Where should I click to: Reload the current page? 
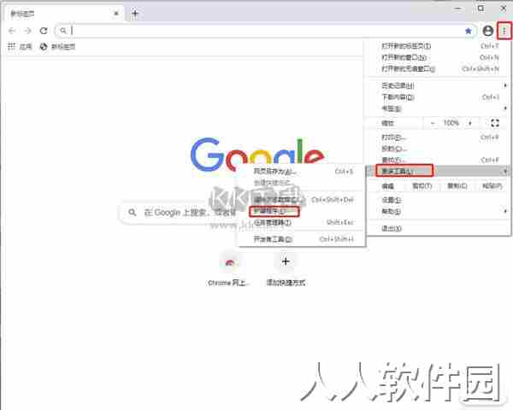[x=44, y=31]
